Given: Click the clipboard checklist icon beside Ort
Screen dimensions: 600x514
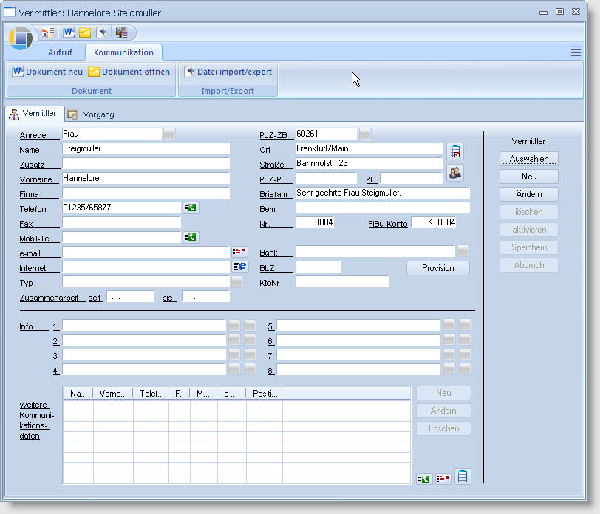Looking at the screenshot, I should point(455,151).
